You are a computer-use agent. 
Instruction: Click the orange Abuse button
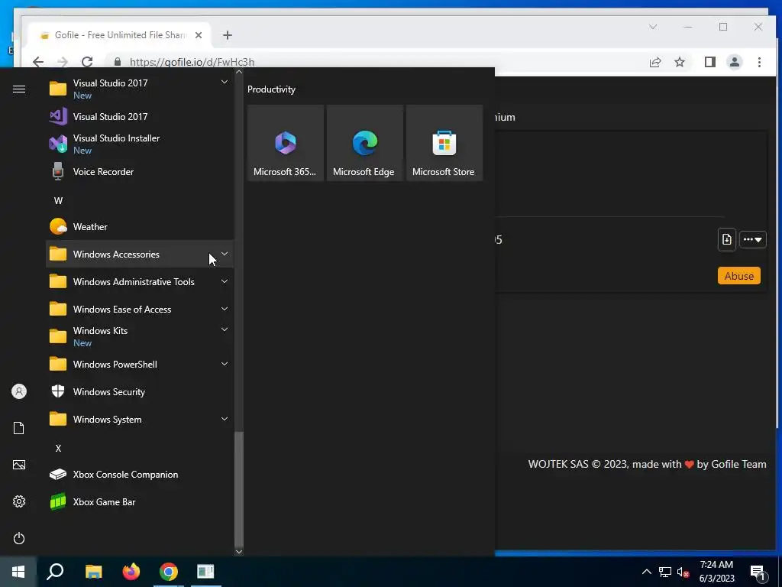tap(739, 275)
